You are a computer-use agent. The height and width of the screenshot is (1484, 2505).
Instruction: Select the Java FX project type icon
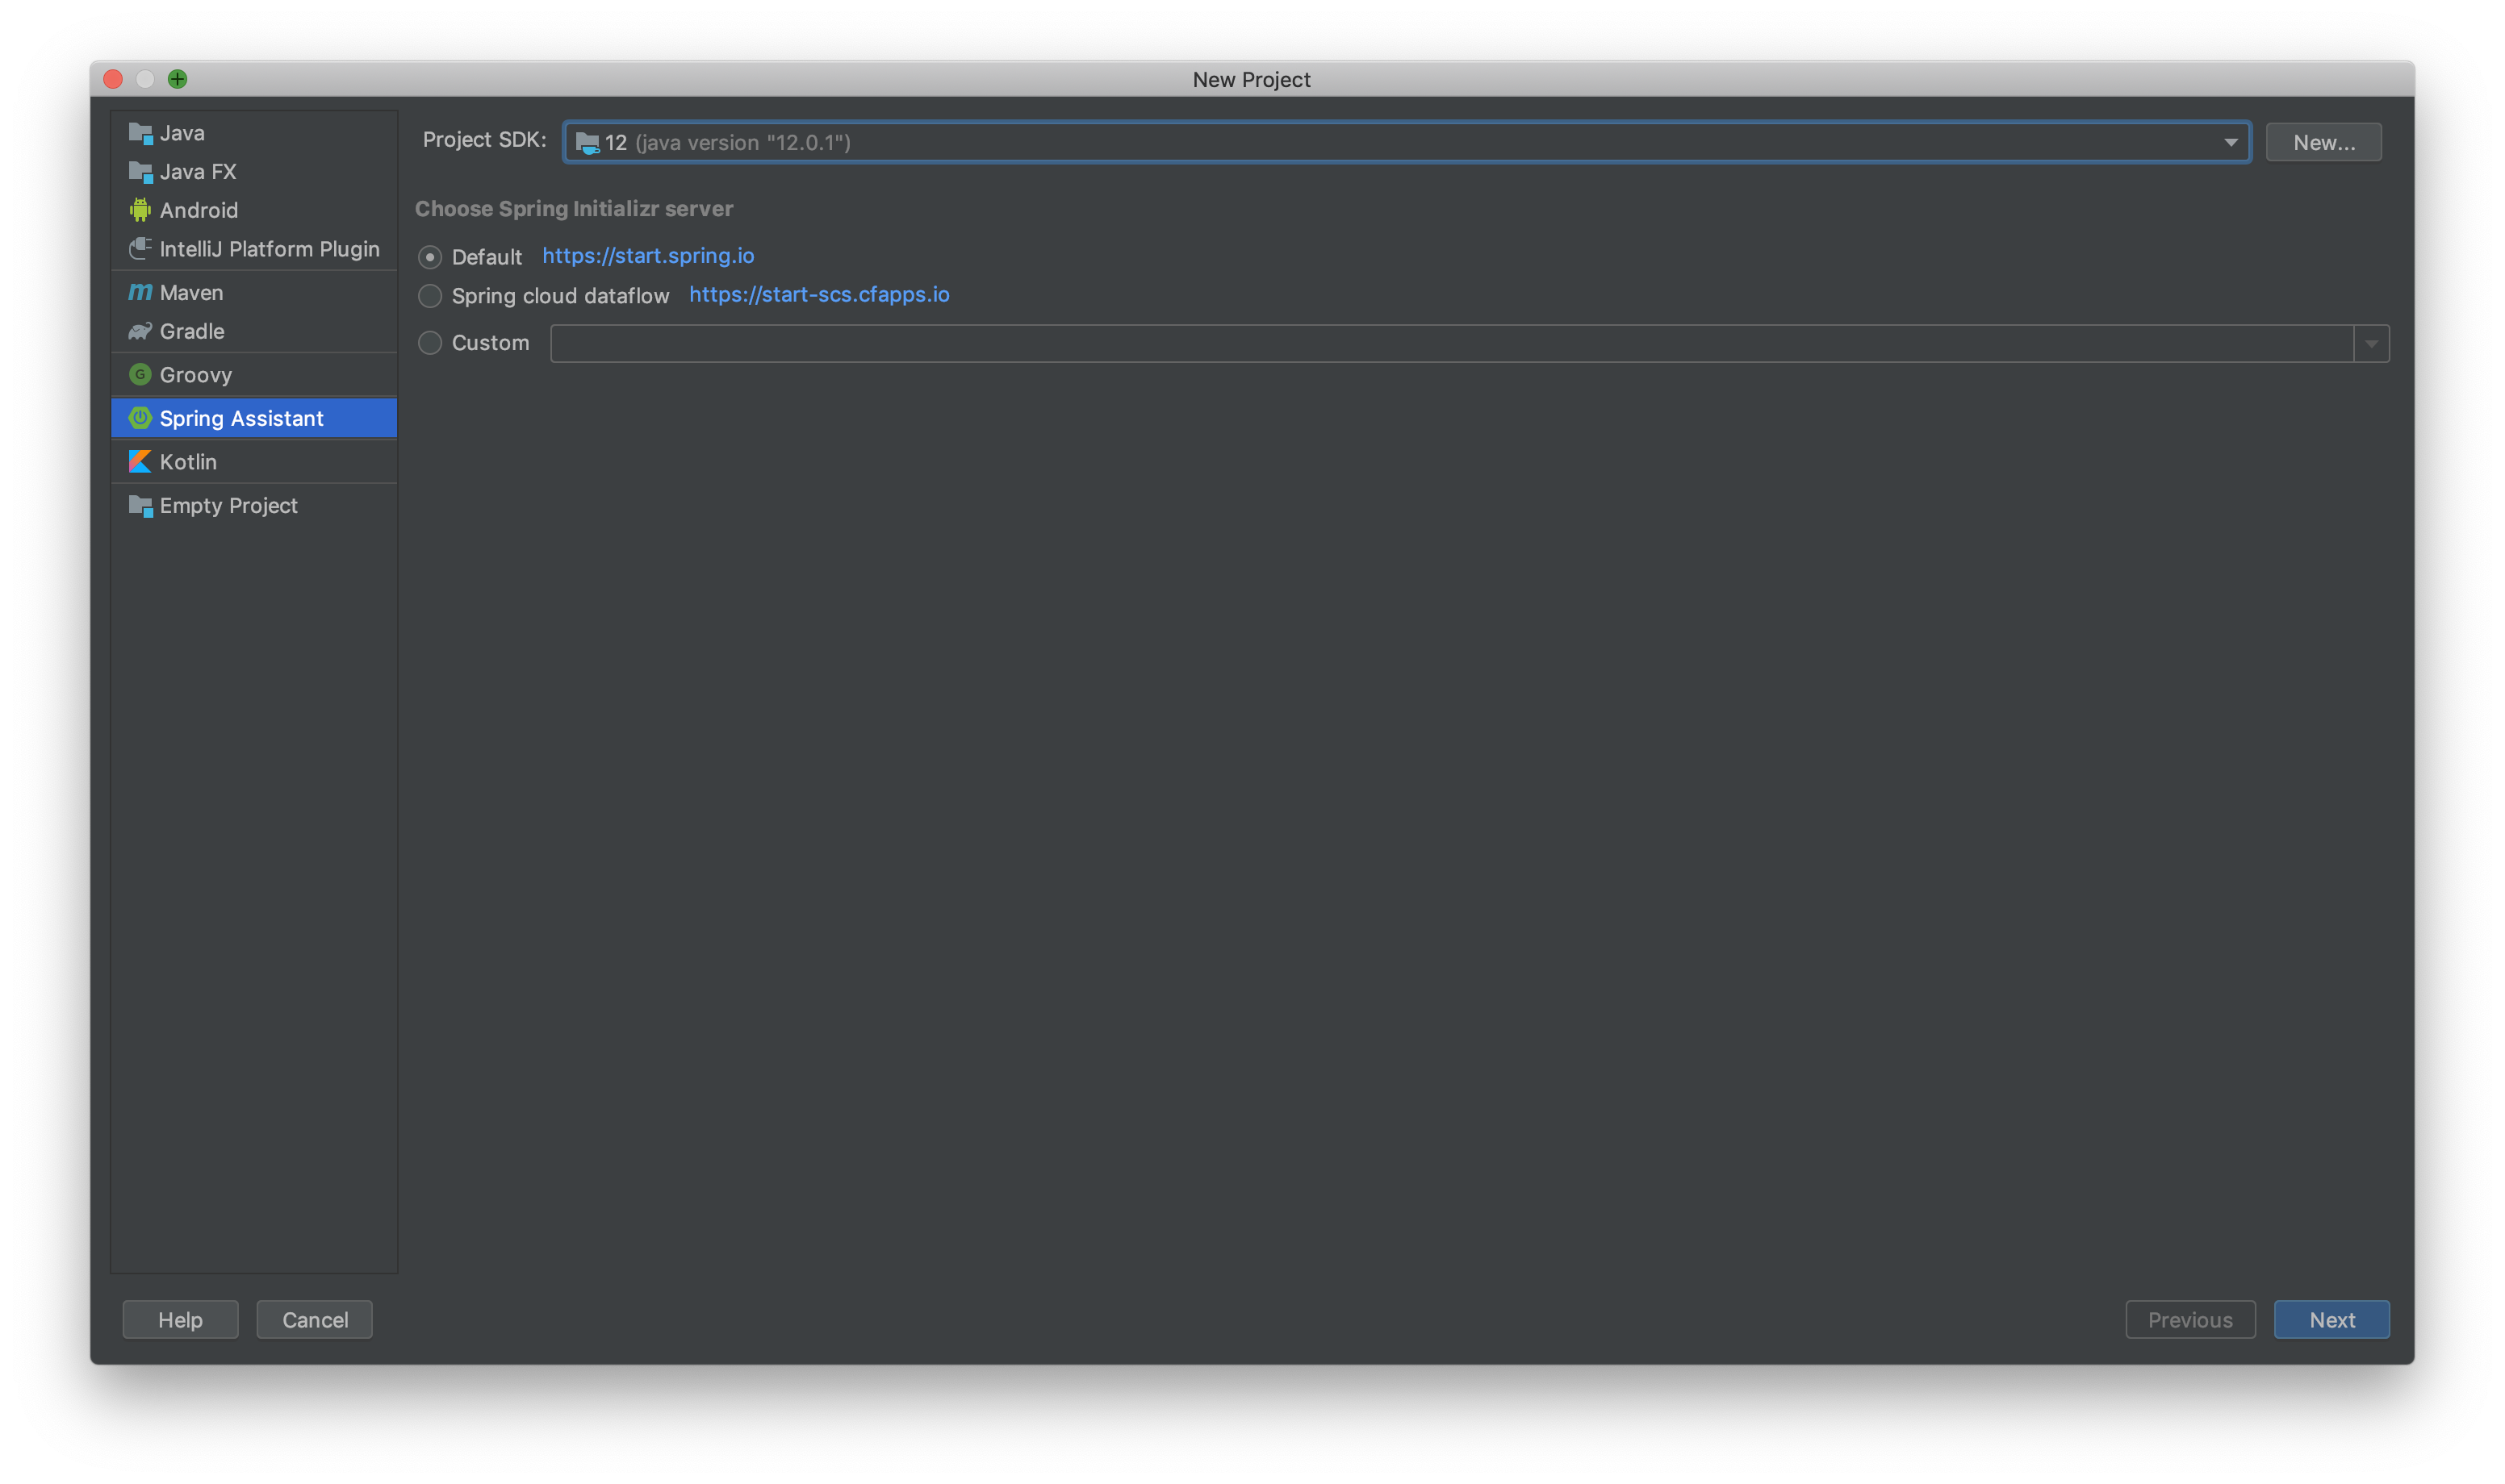click(140, 171)
